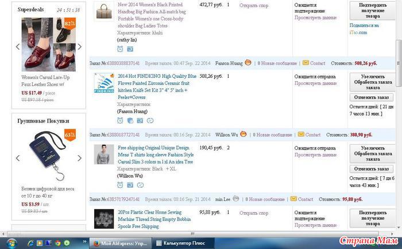Open the digital hanging scale group buy image
The width and height of the screenshot is (402, 249).
pyautogui.click(x=49, y=156)
